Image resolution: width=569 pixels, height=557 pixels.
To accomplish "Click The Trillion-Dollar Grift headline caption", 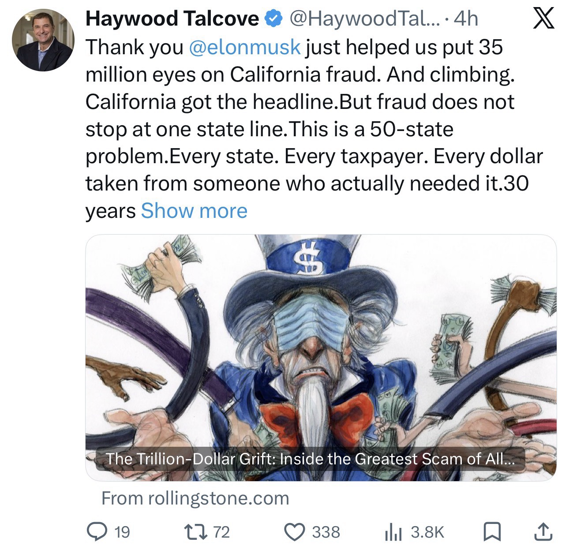I will pos(310,459).
